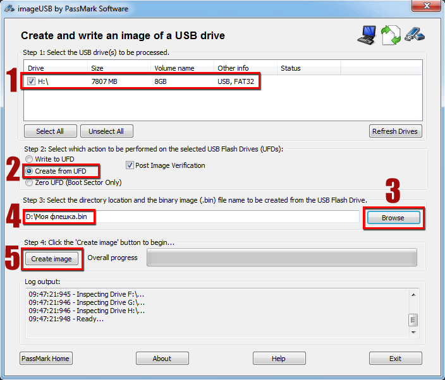Image resolution: width=445 pixels, height=380 pixels.
Task: Click the Create image button
Action: point(52,258)
